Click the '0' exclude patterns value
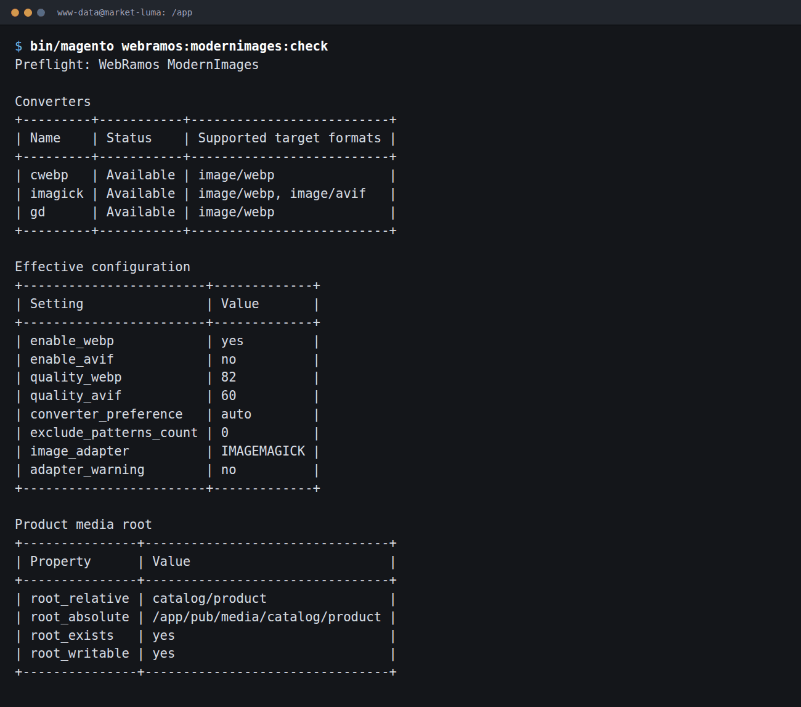The image size is (801, 707). 225,433
